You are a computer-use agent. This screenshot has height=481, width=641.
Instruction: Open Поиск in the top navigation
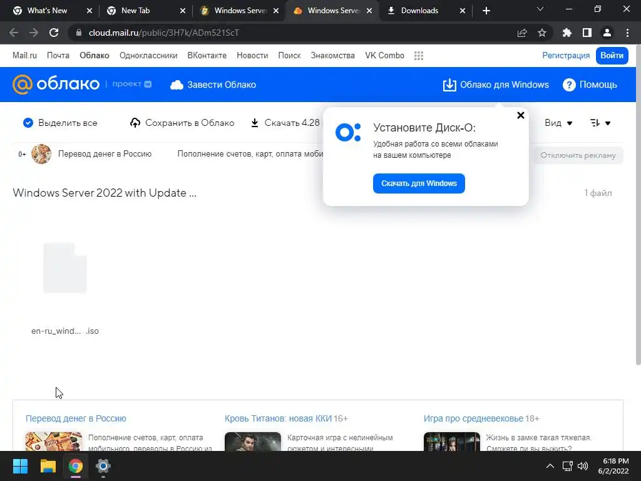click(x=289, y=56)
